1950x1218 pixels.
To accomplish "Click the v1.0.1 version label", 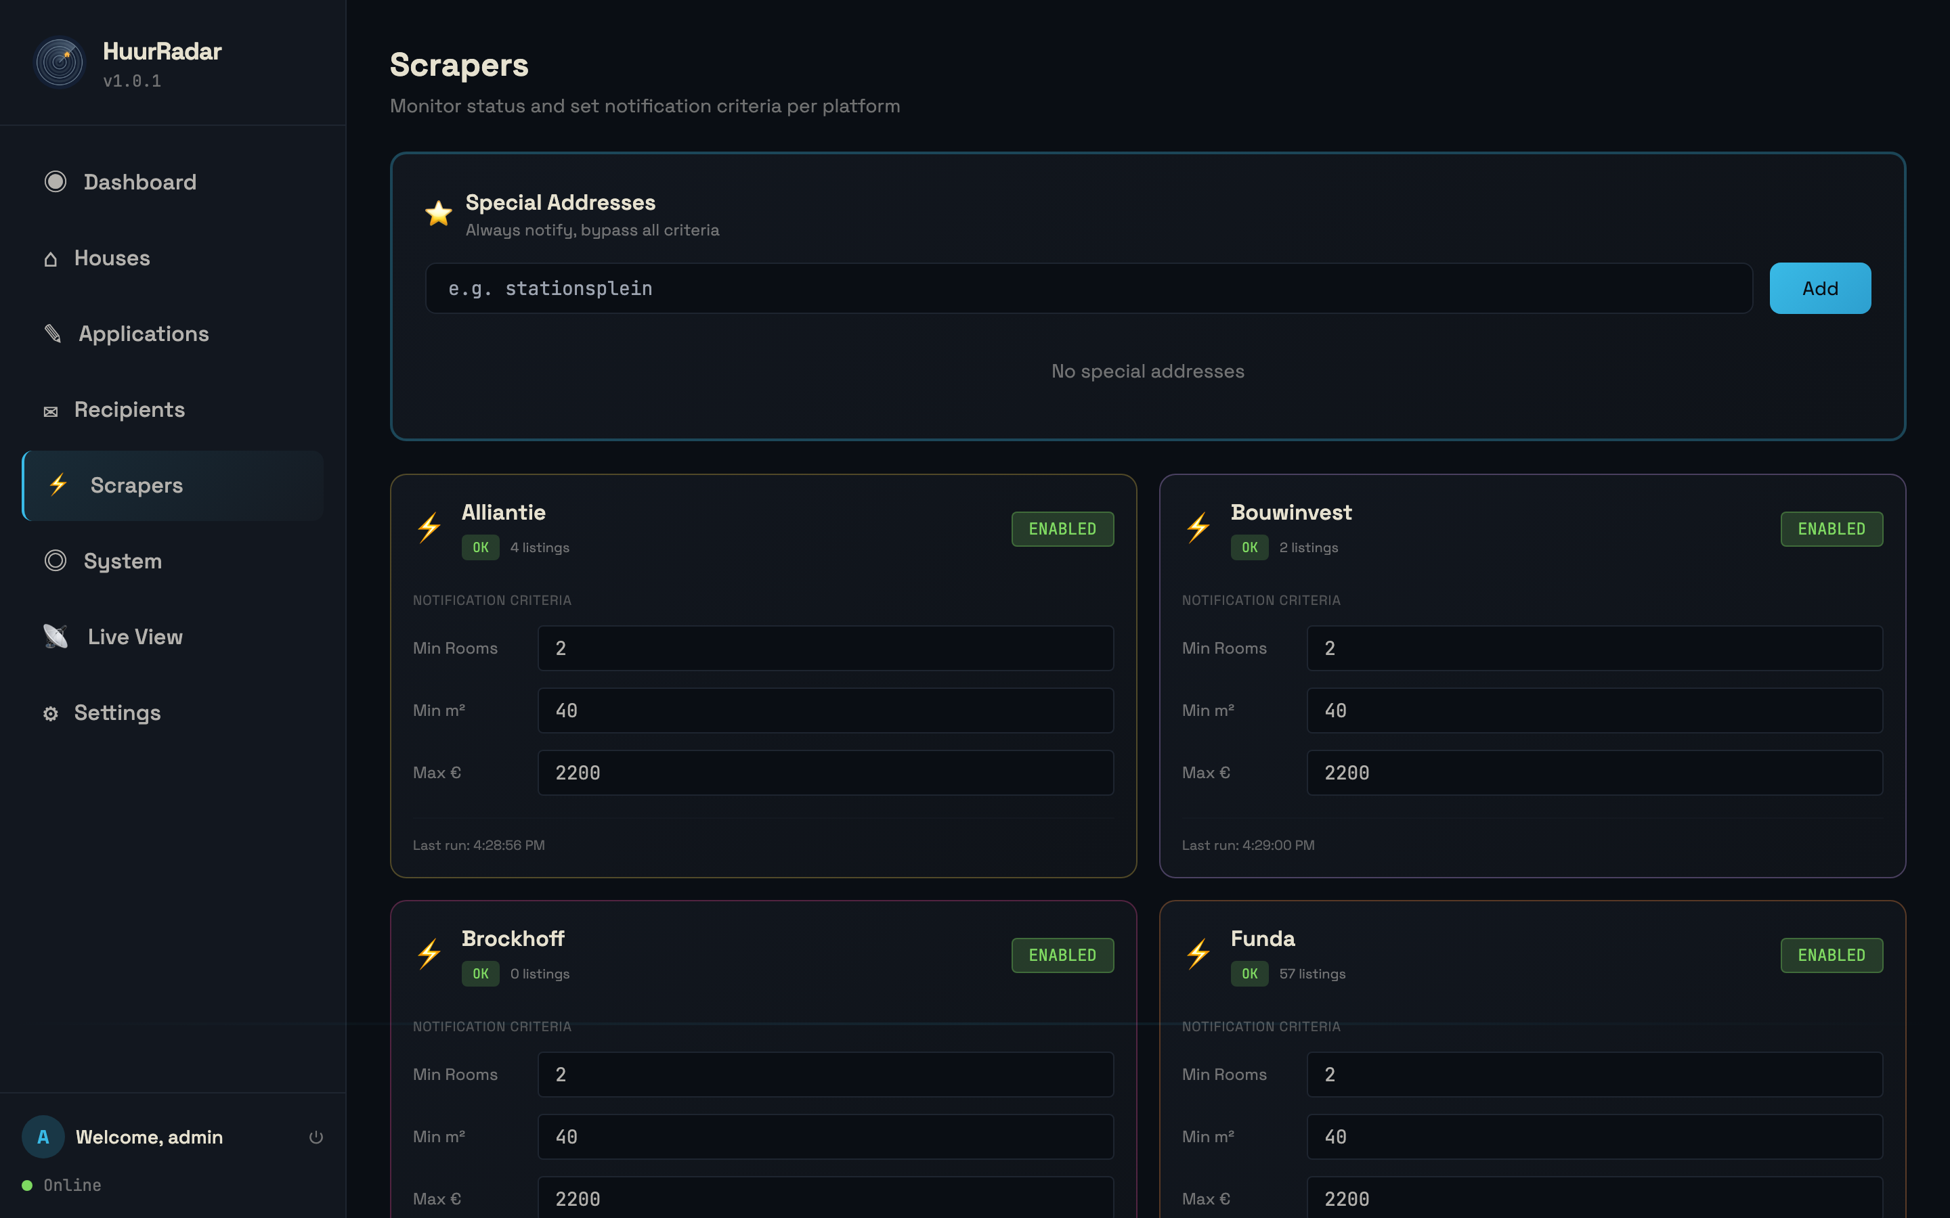I will [132, 81].
